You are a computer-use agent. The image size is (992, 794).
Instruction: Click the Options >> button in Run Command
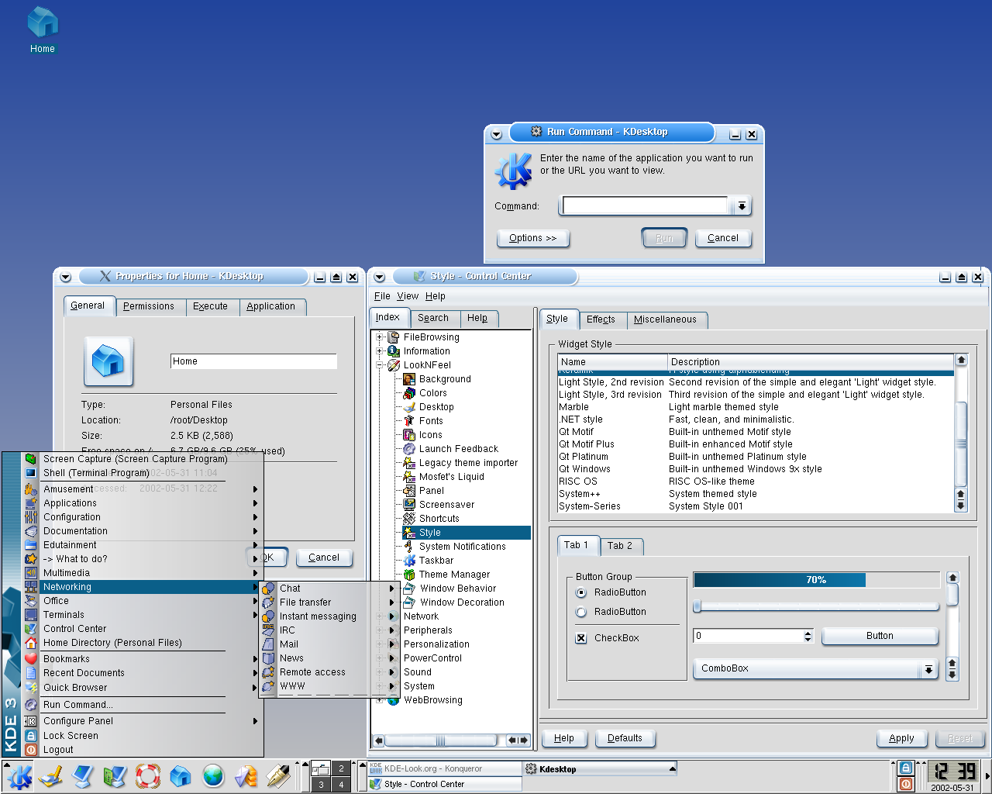pyautogui.click(x=533, y=238)
